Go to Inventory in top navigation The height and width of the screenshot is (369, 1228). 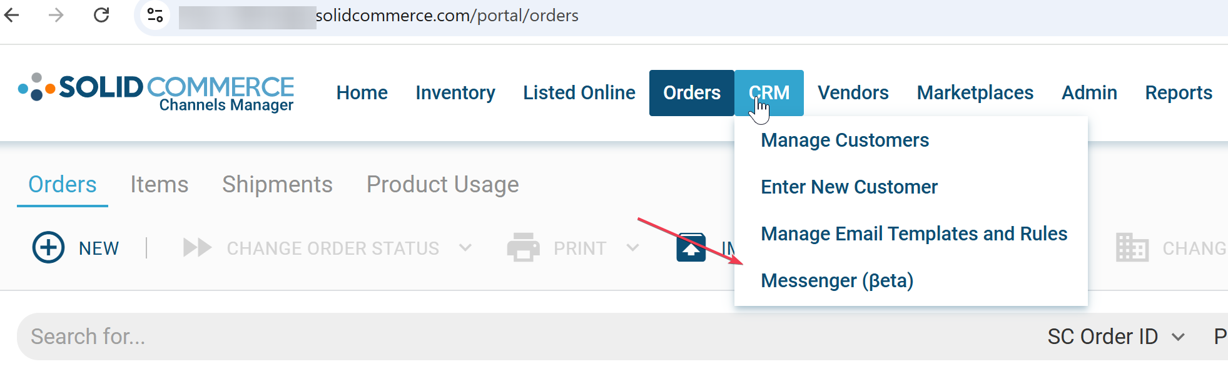(x=455, y=93)
